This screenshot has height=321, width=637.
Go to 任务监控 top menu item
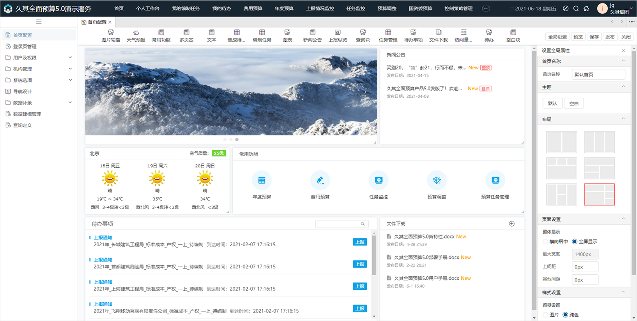[x=356, y=9]
